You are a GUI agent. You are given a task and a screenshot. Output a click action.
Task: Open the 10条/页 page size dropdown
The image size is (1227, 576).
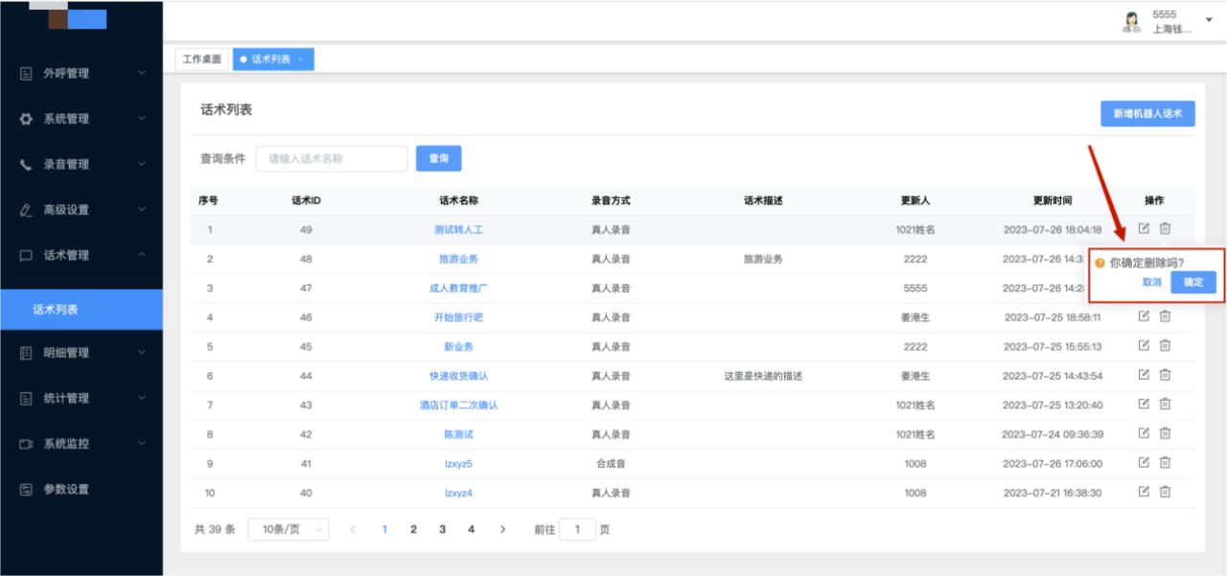289,529
